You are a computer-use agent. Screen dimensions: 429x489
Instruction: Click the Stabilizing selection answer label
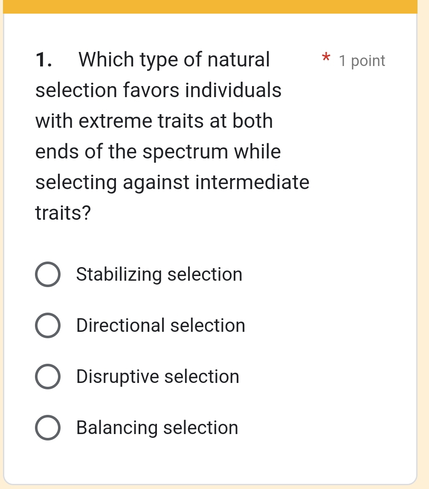click(159, 274)
